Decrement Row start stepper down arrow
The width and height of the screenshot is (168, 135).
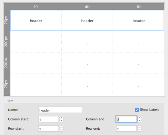(x=61, y=130)
